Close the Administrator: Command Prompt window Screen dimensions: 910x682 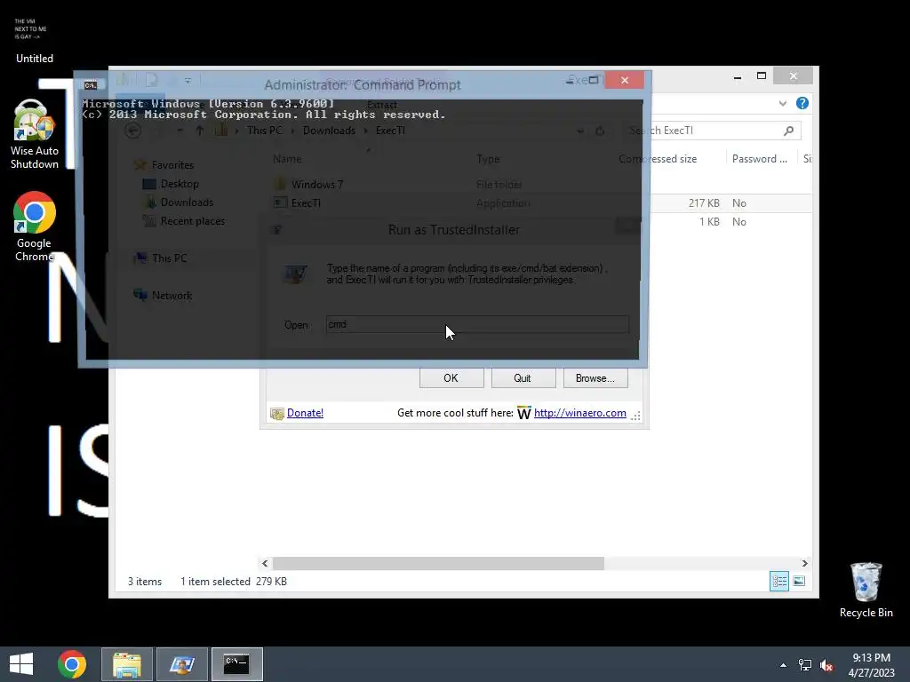pos(625,80)
